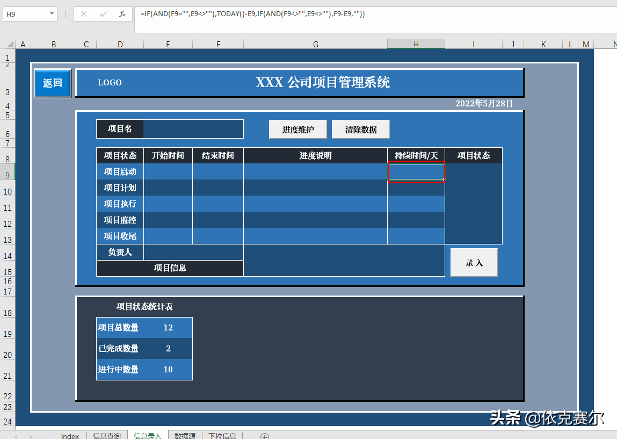Screen dimensions: 617x439
Task: Click the merged 项目状态 result cell
Action: 474,204
